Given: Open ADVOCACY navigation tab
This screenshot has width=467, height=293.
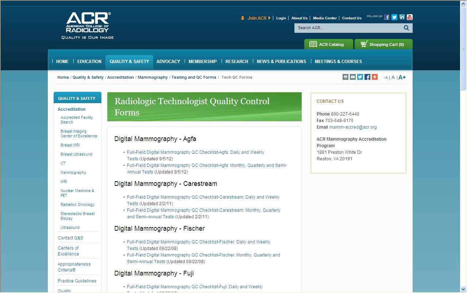Looking at the screenshot, I should tap(168, 62).
